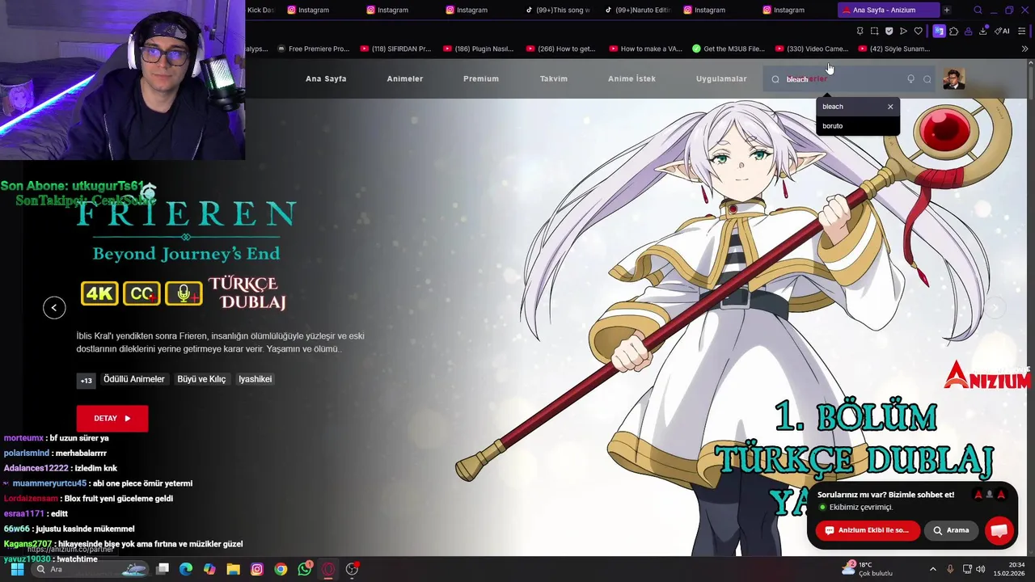Switch to Ana Sayfa - Anizium tab
Screen dimensions: 1035x582
tap(888, 10)
